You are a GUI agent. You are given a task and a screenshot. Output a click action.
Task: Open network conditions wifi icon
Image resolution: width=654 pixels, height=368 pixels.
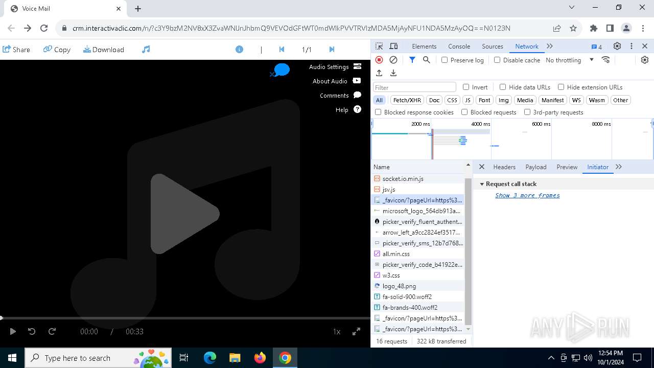point(606,60)
